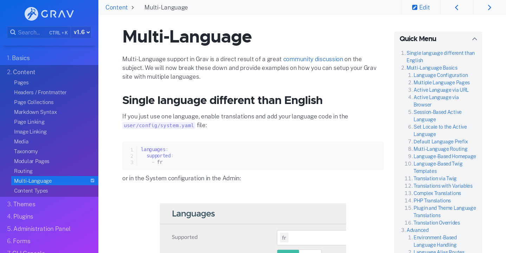Toggle the Multi-Language visited checkmark
The image size is (506, 253).
click(92, 181)
